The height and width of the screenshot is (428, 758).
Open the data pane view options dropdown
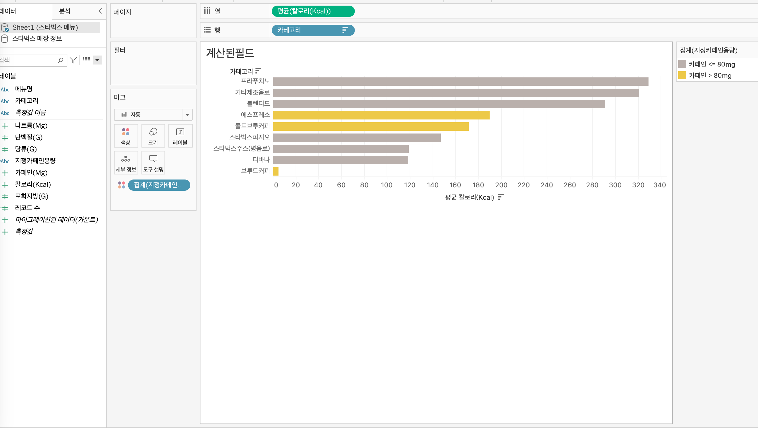97,60
